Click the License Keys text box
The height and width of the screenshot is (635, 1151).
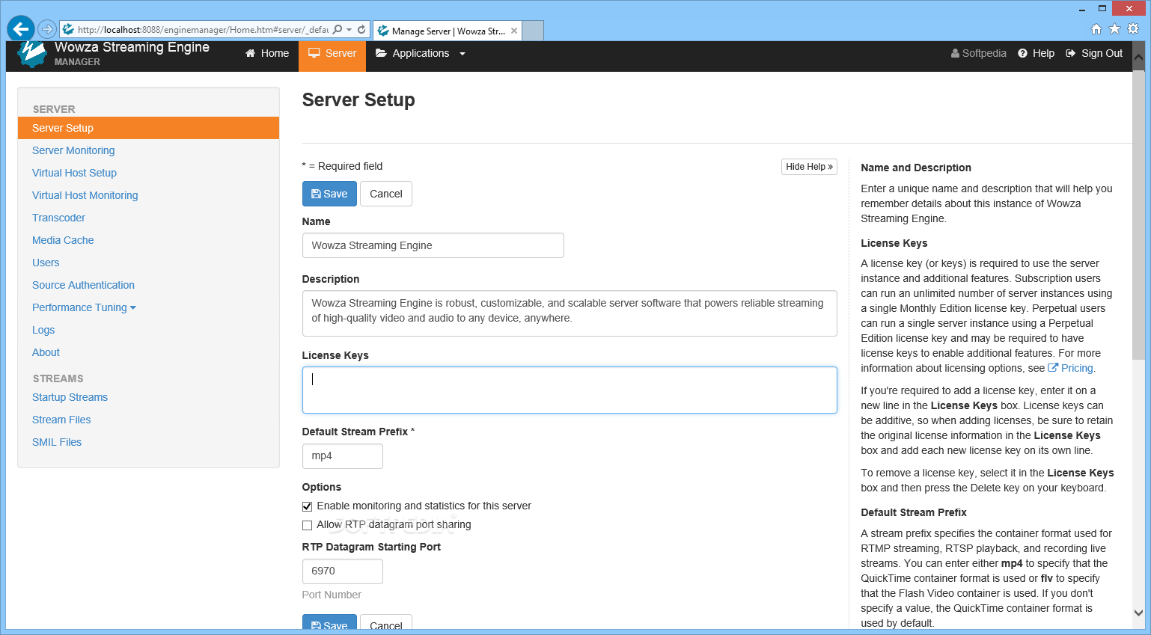(570, 390)
